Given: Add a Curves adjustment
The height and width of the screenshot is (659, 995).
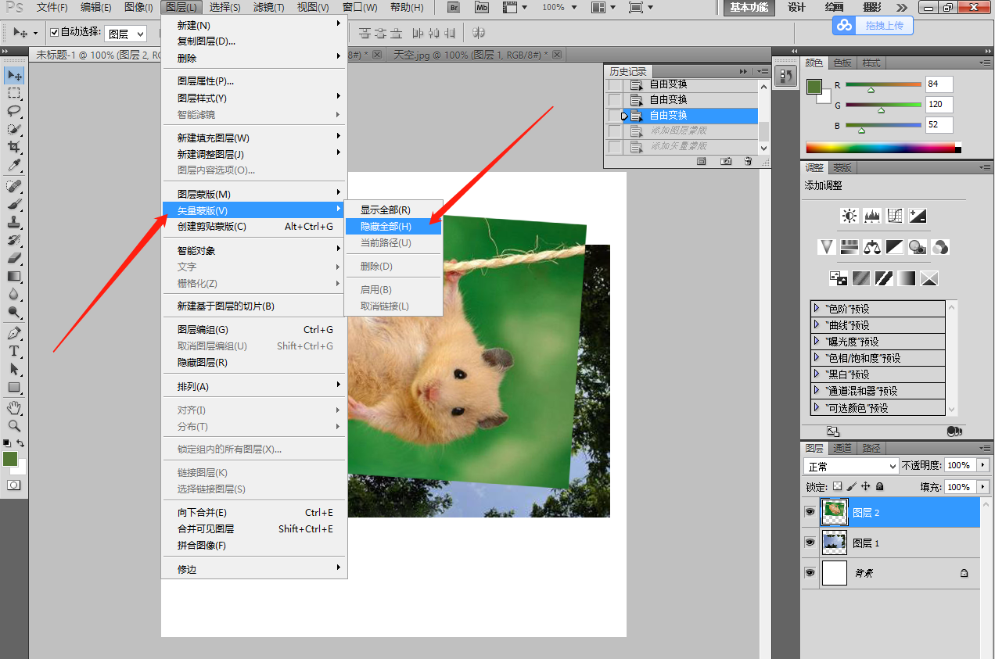Looking at the screenshot, I should click(x=895, y=216).
